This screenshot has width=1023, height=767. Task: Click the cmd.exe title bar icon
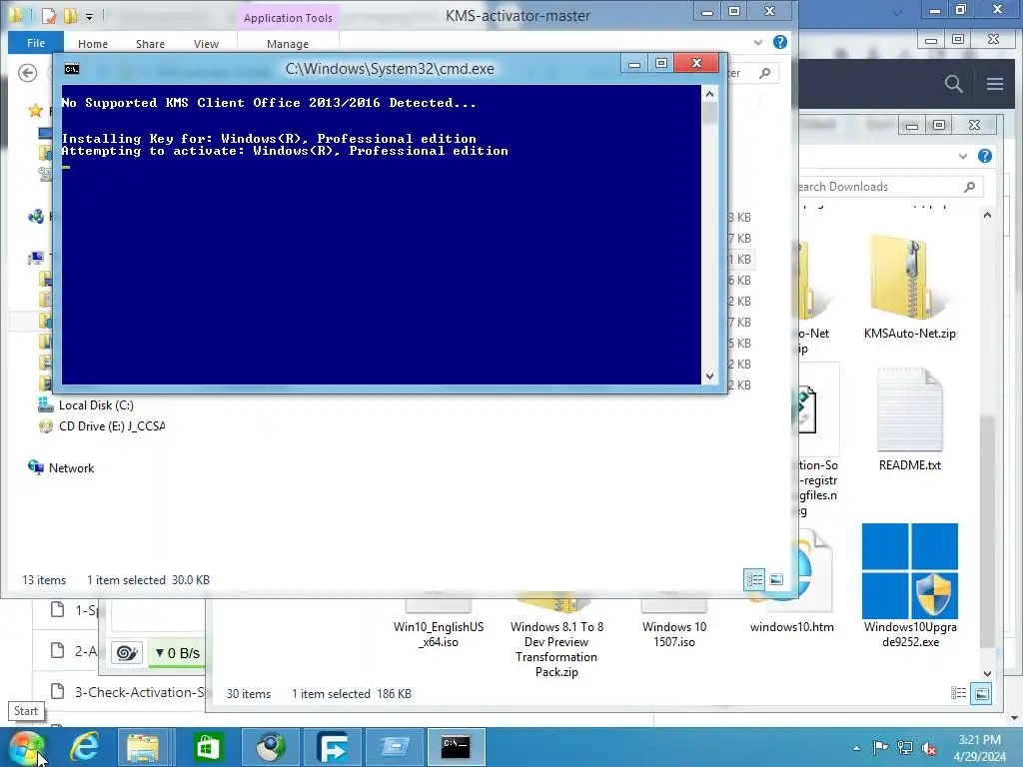coord(72,69)
